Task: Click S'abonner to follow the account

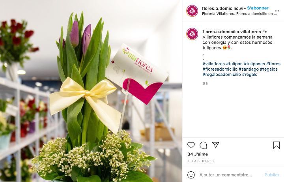Action: pos(258,8)
